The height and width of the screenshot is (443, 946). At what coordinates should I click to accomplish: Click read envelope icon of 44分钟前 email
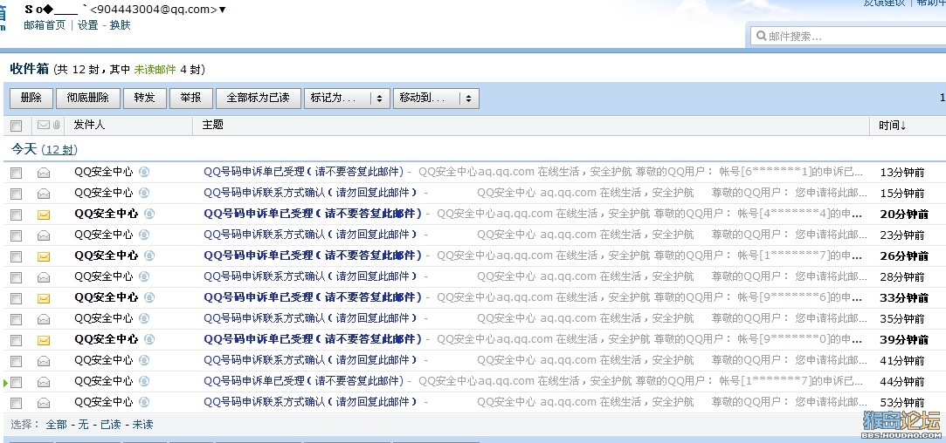[x=44, y=382]
